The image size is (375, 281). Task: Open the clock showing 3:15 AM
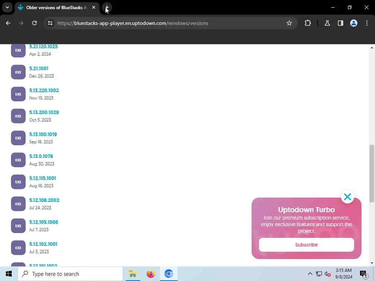[344, 274]
